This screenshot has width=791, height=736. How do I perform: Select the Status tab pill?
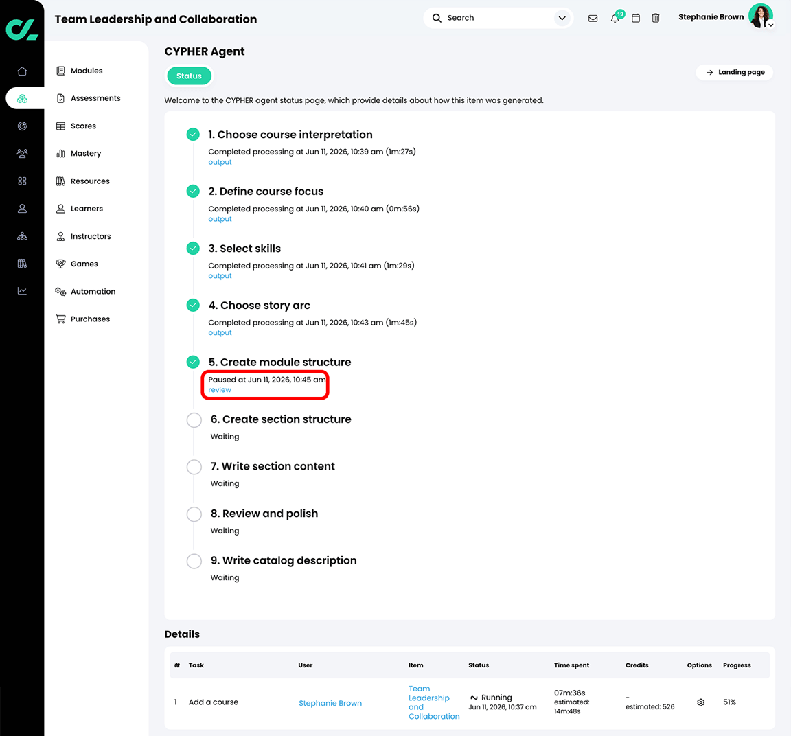click(x=190, y=76)
